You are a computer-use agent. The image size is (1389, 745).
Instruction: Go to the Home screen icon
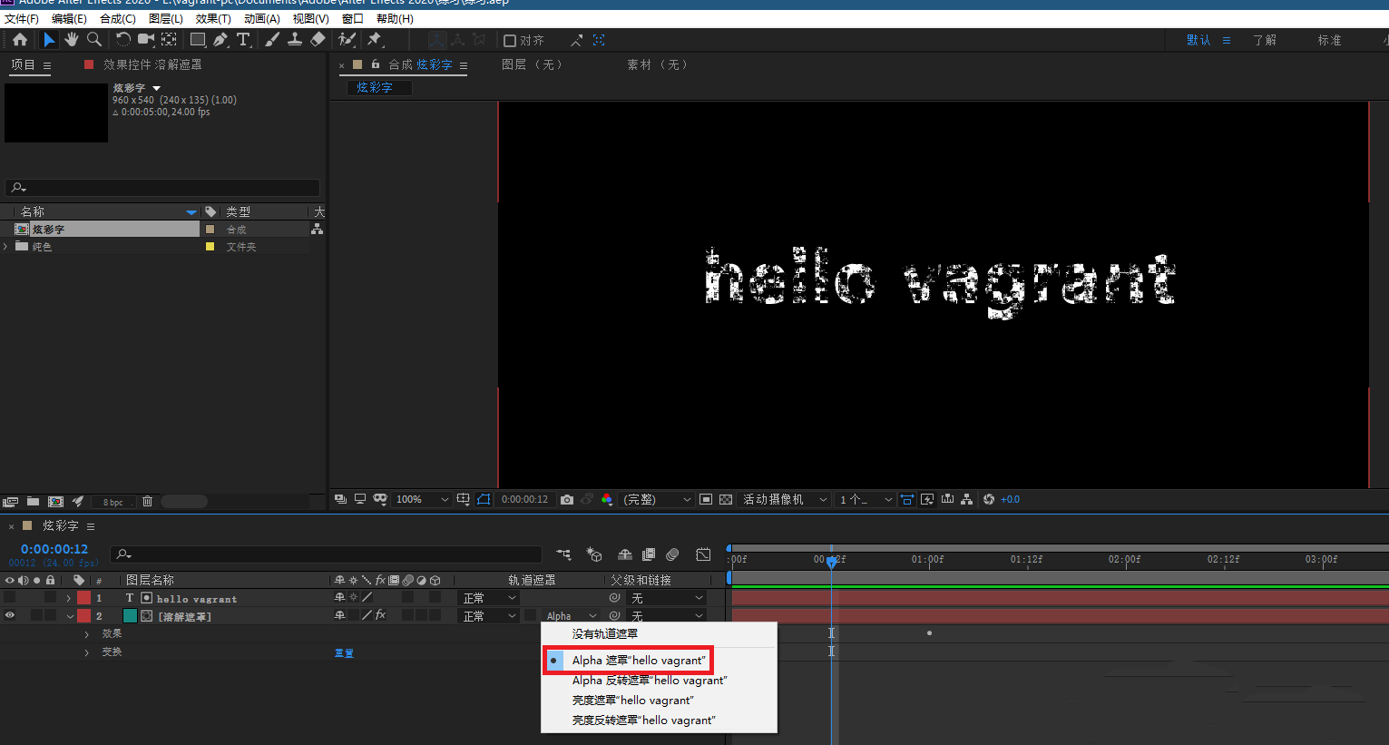click(20, 40)
